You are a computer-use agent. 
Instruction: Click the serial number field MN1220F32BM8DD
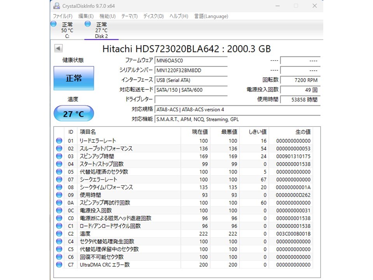[x=191, y=70]
